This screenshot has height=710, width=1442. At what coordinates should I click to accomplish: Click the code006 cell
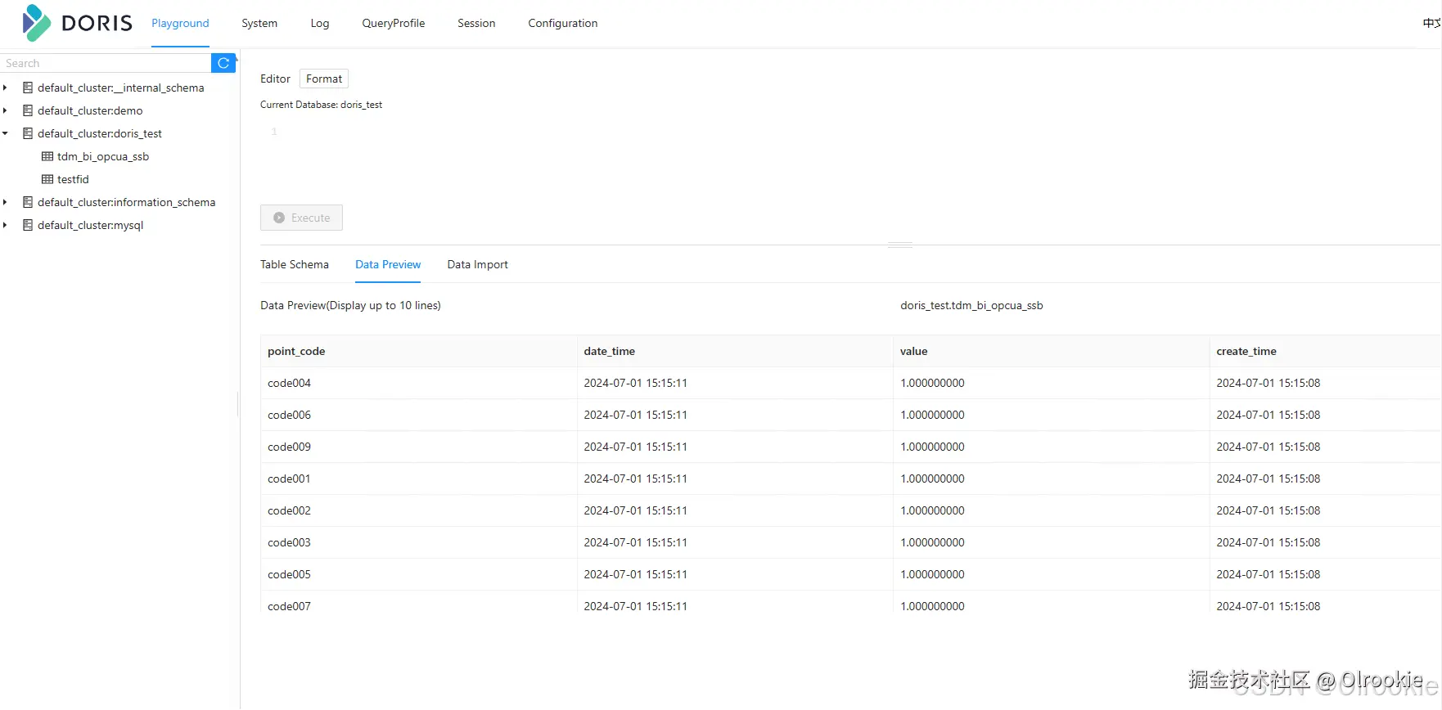point(419,415)
